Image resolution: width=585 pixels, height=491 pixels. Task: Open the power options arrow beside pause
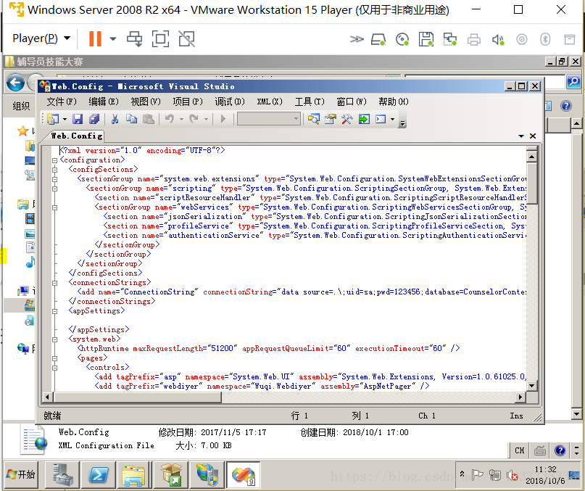pyautogui.click(x=112, y=38)
